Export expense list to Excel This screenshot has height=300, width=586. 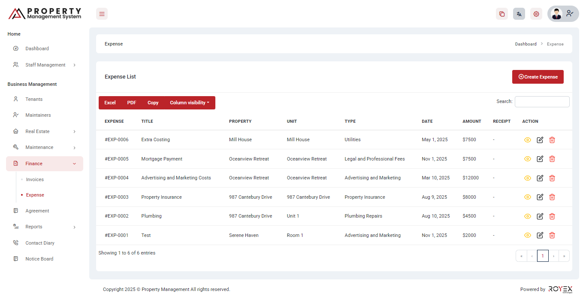click(110, 103)
